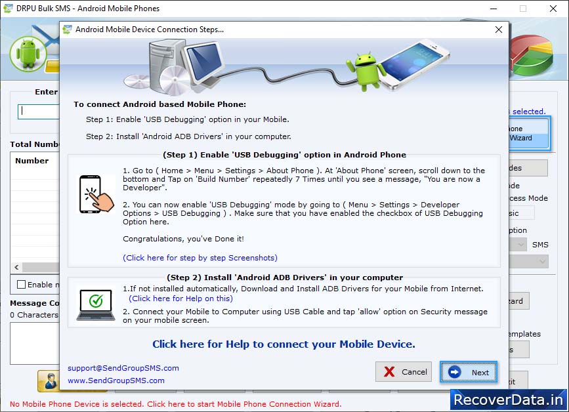Click the user icon button at bottom left
This screenshot has width=569, height=412.
(x=49, y=381)
